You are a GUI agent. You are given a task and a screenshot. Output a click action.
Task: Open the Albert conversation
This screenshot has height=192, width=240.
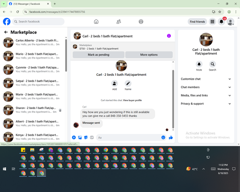[33, 123]
